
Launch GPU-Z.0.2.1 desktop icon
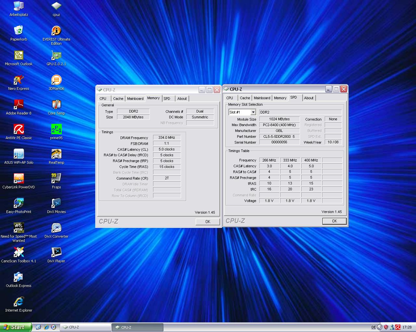tap(56, 58)
